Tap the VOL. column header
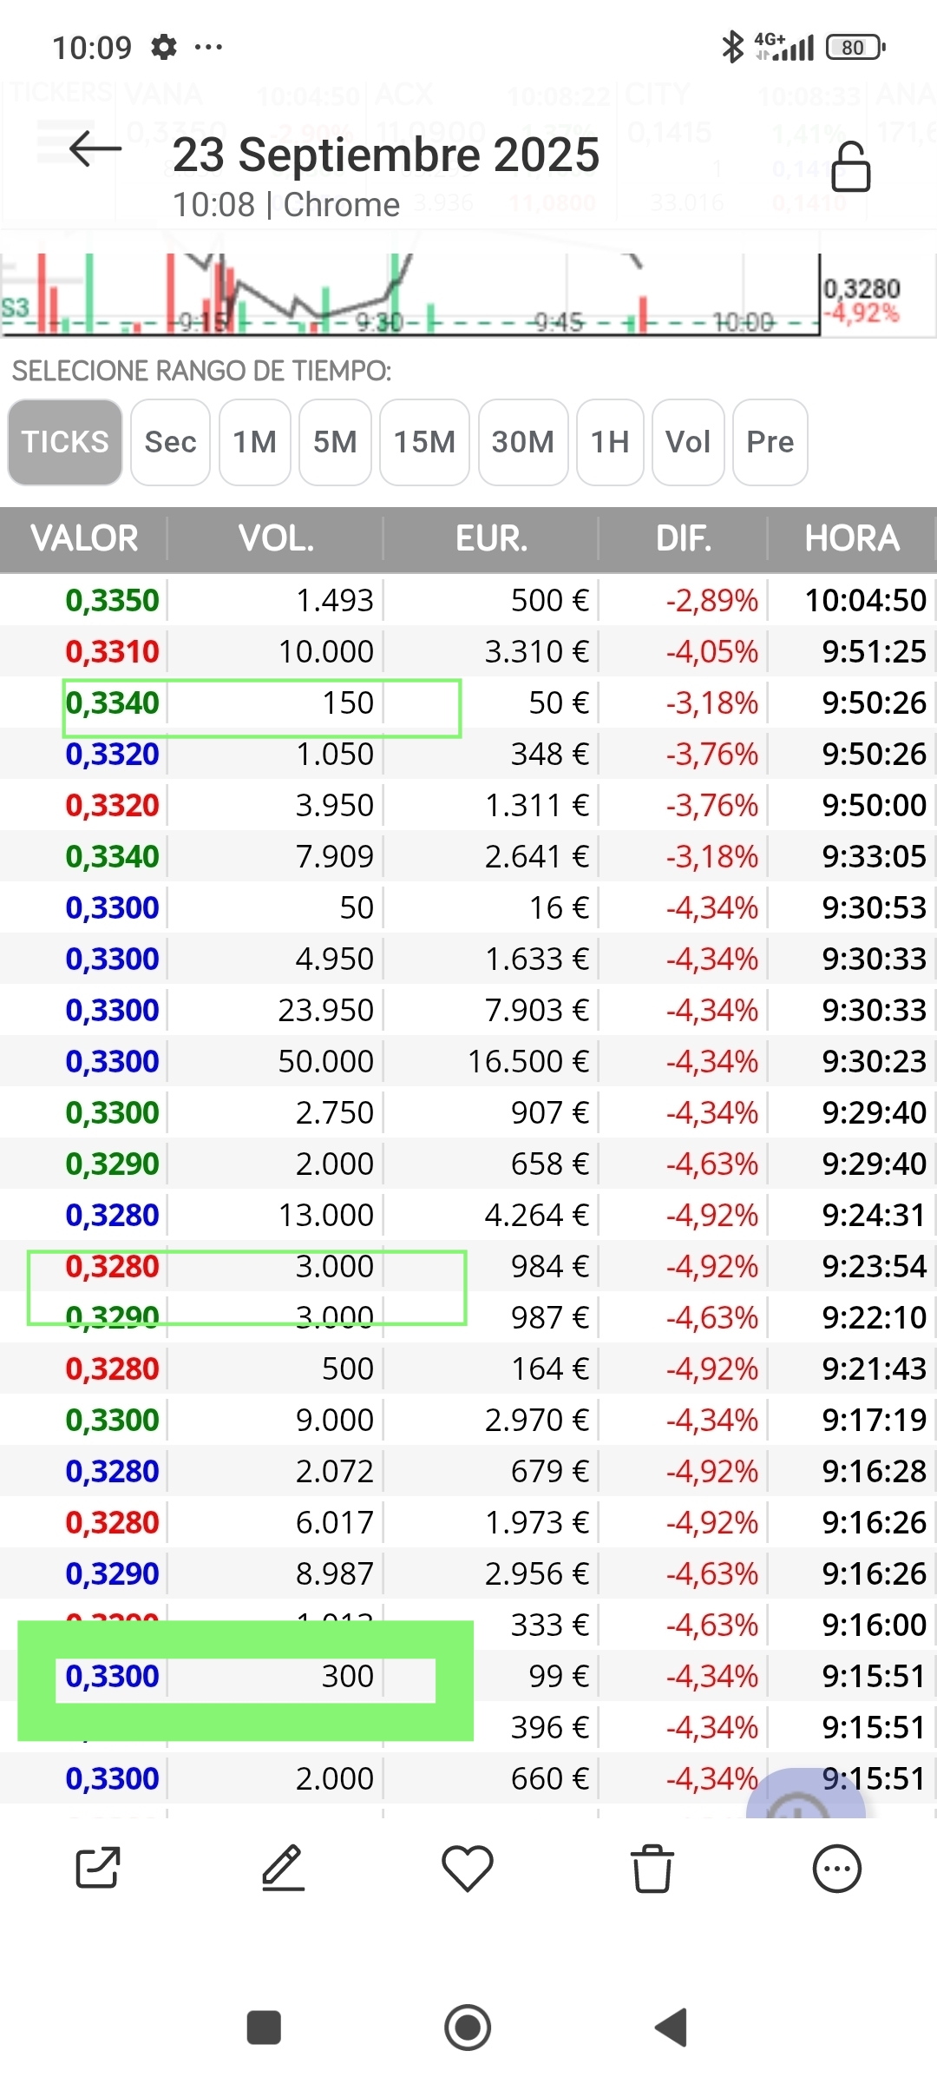The height and width of the screenshot is (2084, 937). click(x=276, y=538)
